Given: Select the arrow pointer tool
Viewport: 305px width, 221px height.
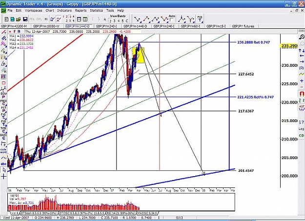Looking at the screenshot, I should (x=4, y=170).
